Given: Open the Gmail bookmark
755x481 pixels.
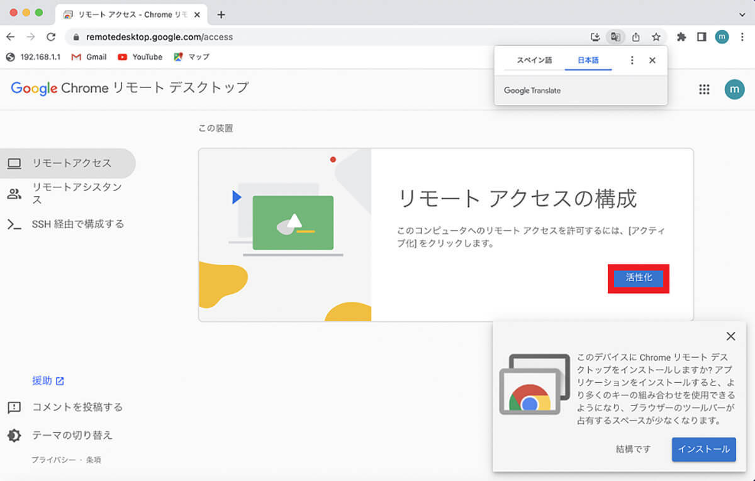Looking at the screenshot, I should click(x=89, y=57).
